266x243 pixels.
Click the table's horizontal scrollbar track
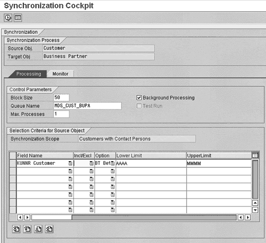(155, 217)
